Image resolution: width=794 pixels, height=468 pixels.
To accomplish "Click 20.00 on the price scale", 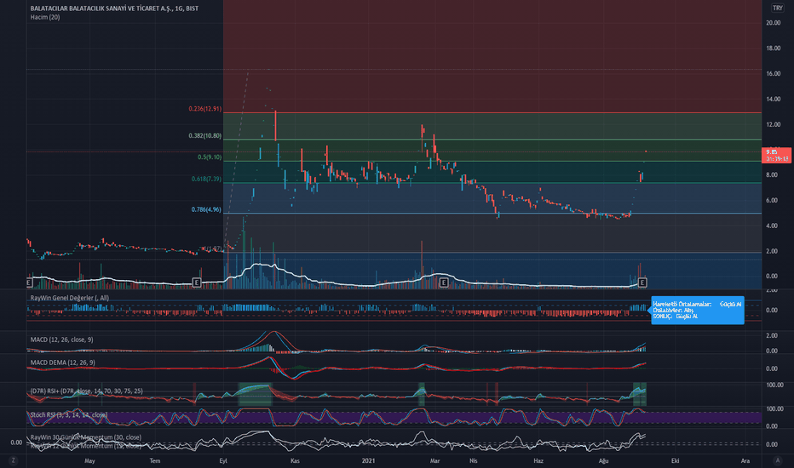I will (x=774, y=23).
